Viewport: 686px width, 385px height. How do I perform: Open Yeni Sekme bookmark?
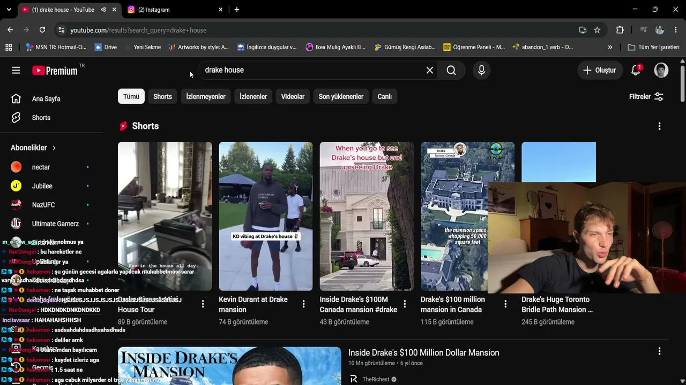pyautogui.click(x=143, y=47)
